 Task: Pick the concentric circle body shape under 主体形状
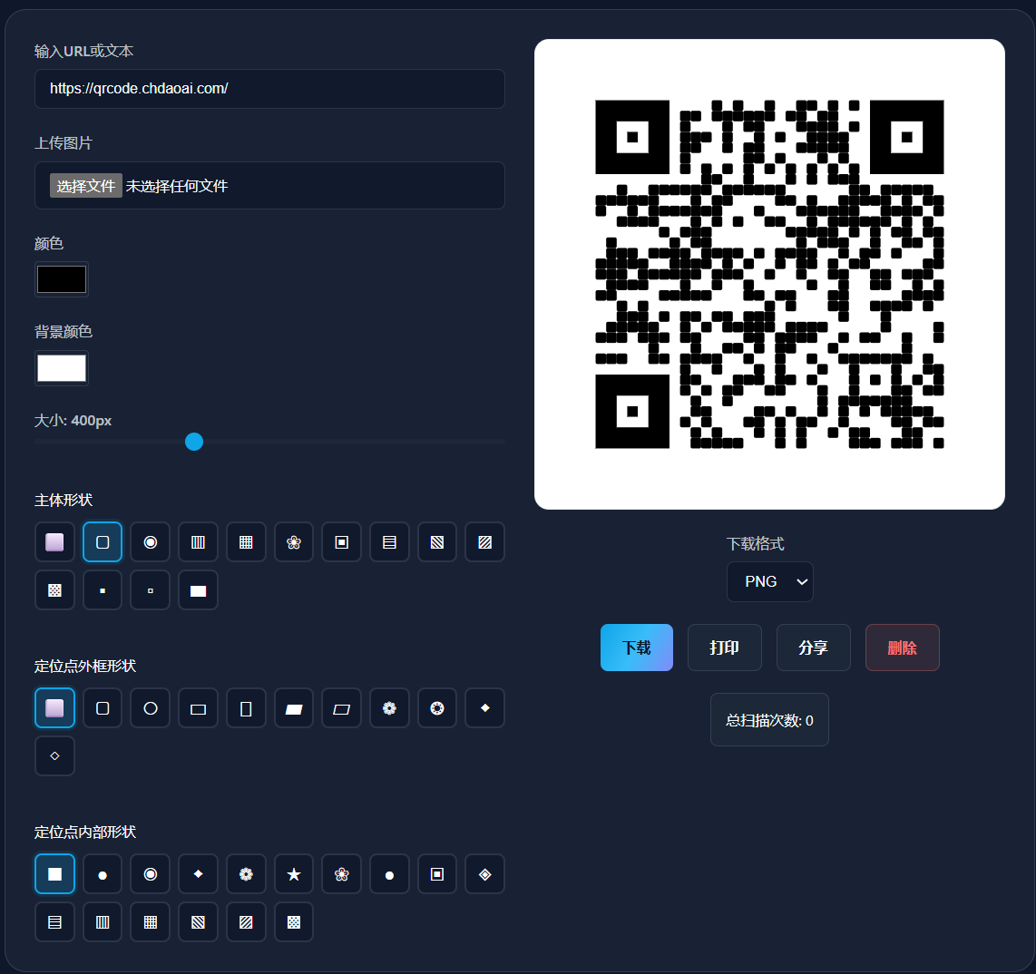click(x=151, y=542)
